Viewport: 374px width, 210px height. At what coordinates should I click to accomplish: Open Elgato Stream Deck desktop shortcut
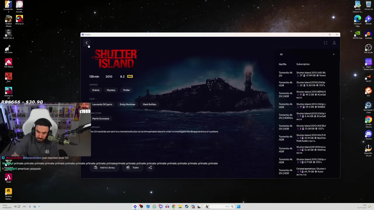[x=368, y=64]
